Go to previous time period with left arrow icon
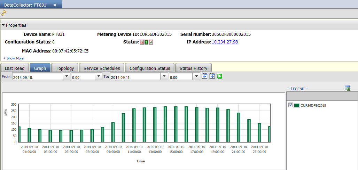 204,76
